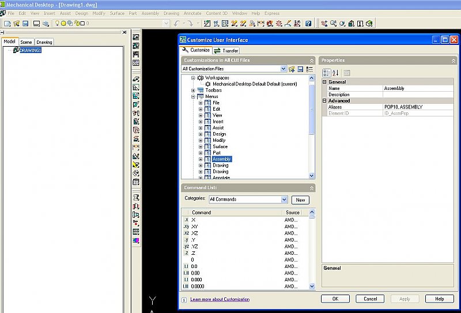Click the load partial customization file icon

point(292,69)
